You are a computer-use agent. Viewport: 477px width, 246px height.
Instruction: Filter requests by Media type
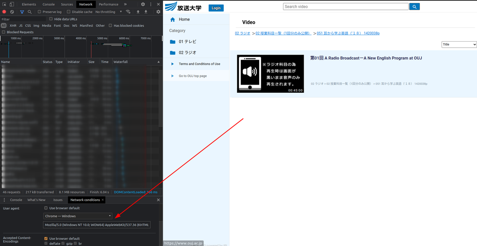point(47,26)
